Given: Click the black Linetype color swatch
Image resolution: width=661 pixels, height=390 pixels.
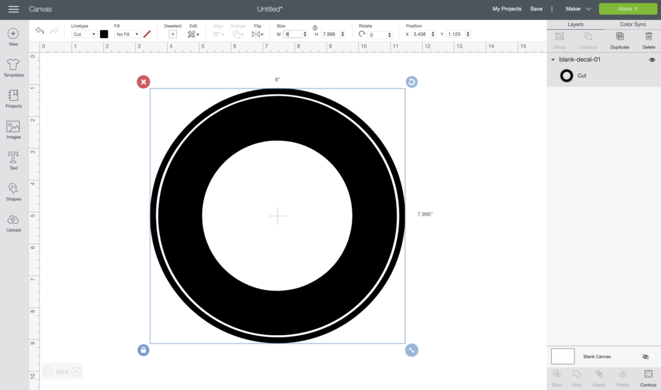Looking at the screenshot, I should pyautogui.click(x=104, y=34).
